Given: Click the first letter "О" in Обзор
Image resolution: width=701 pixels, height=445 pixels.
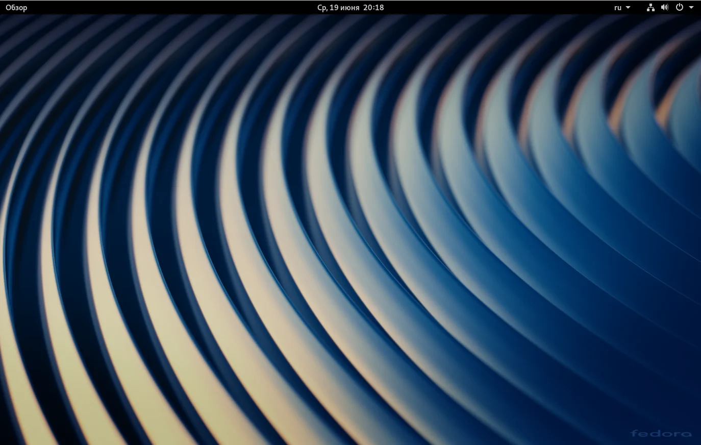Looking at the screenshot, I should [8, 8].
